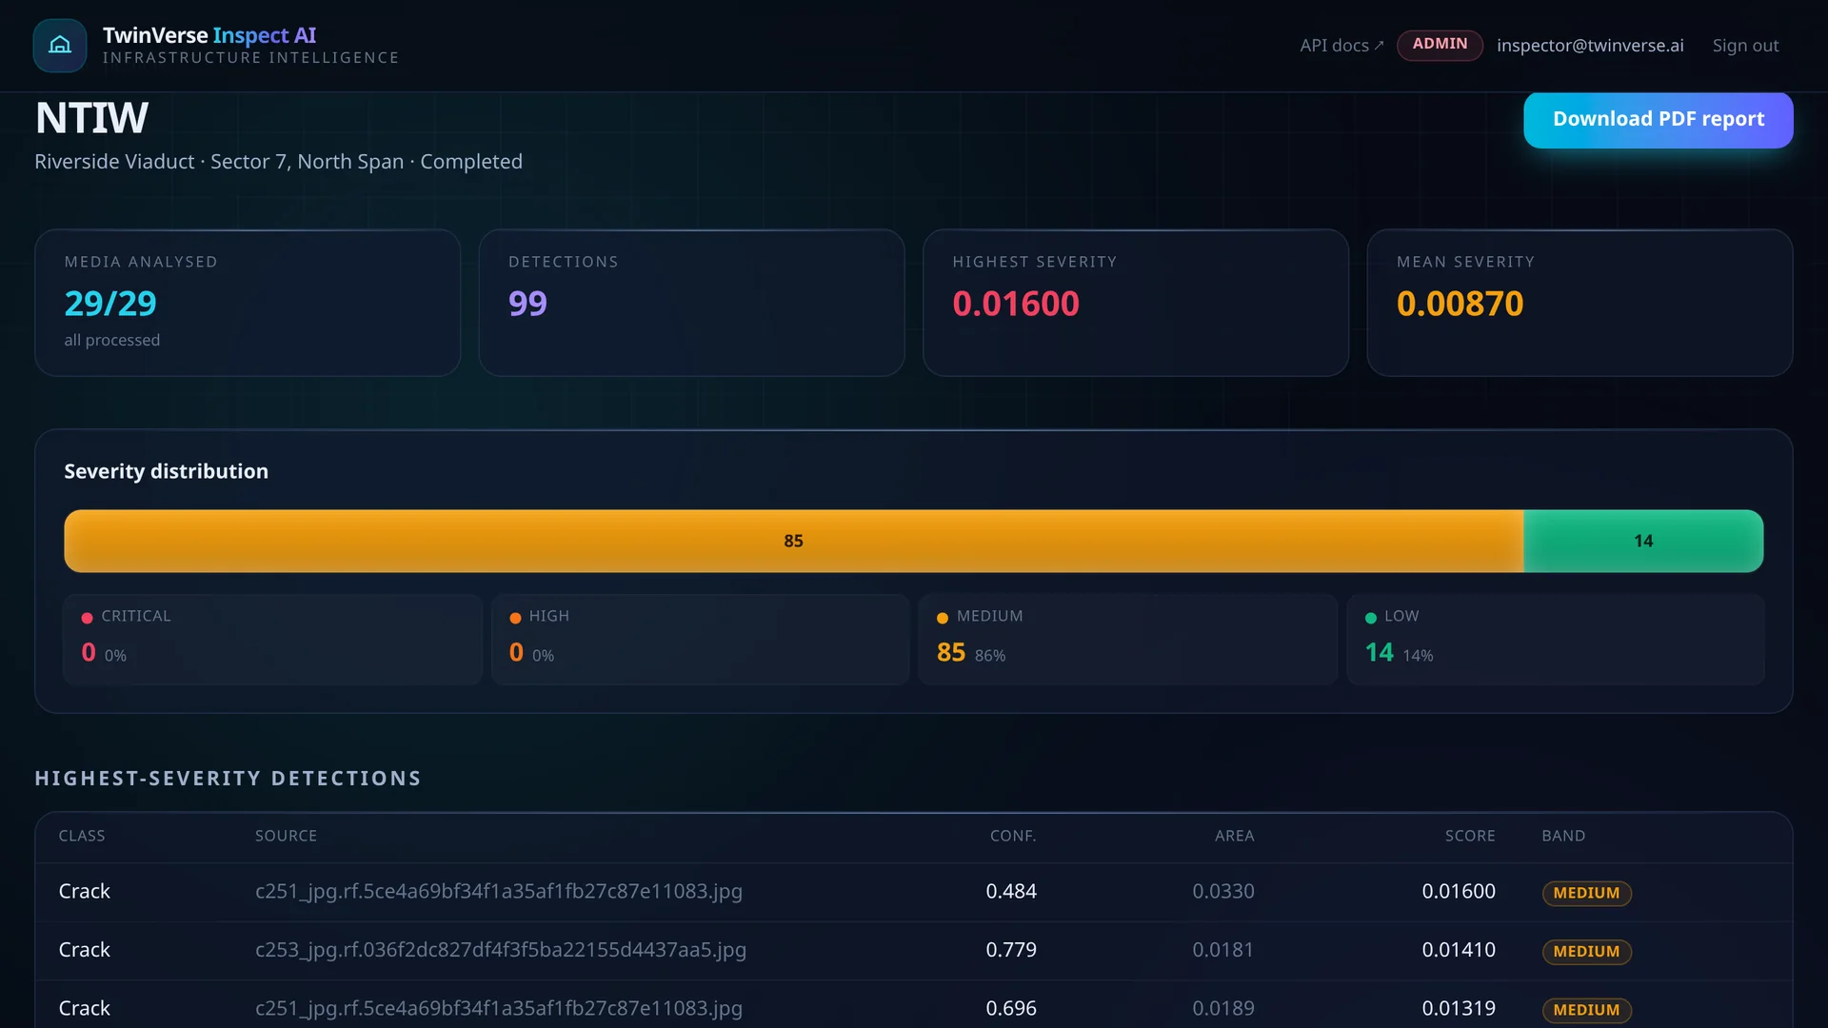
Task: Click the area value 0.0181
Action: pos(1223,950)
